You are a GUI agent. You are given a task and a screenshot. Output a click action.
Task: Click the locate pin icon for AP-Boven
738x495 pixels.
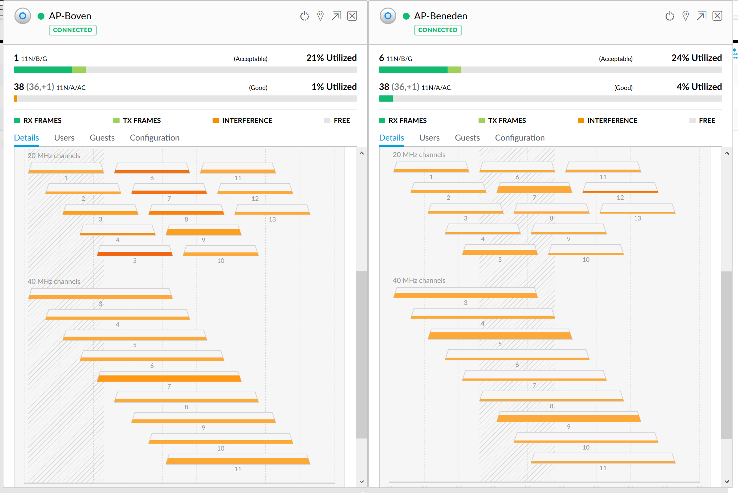320,16
